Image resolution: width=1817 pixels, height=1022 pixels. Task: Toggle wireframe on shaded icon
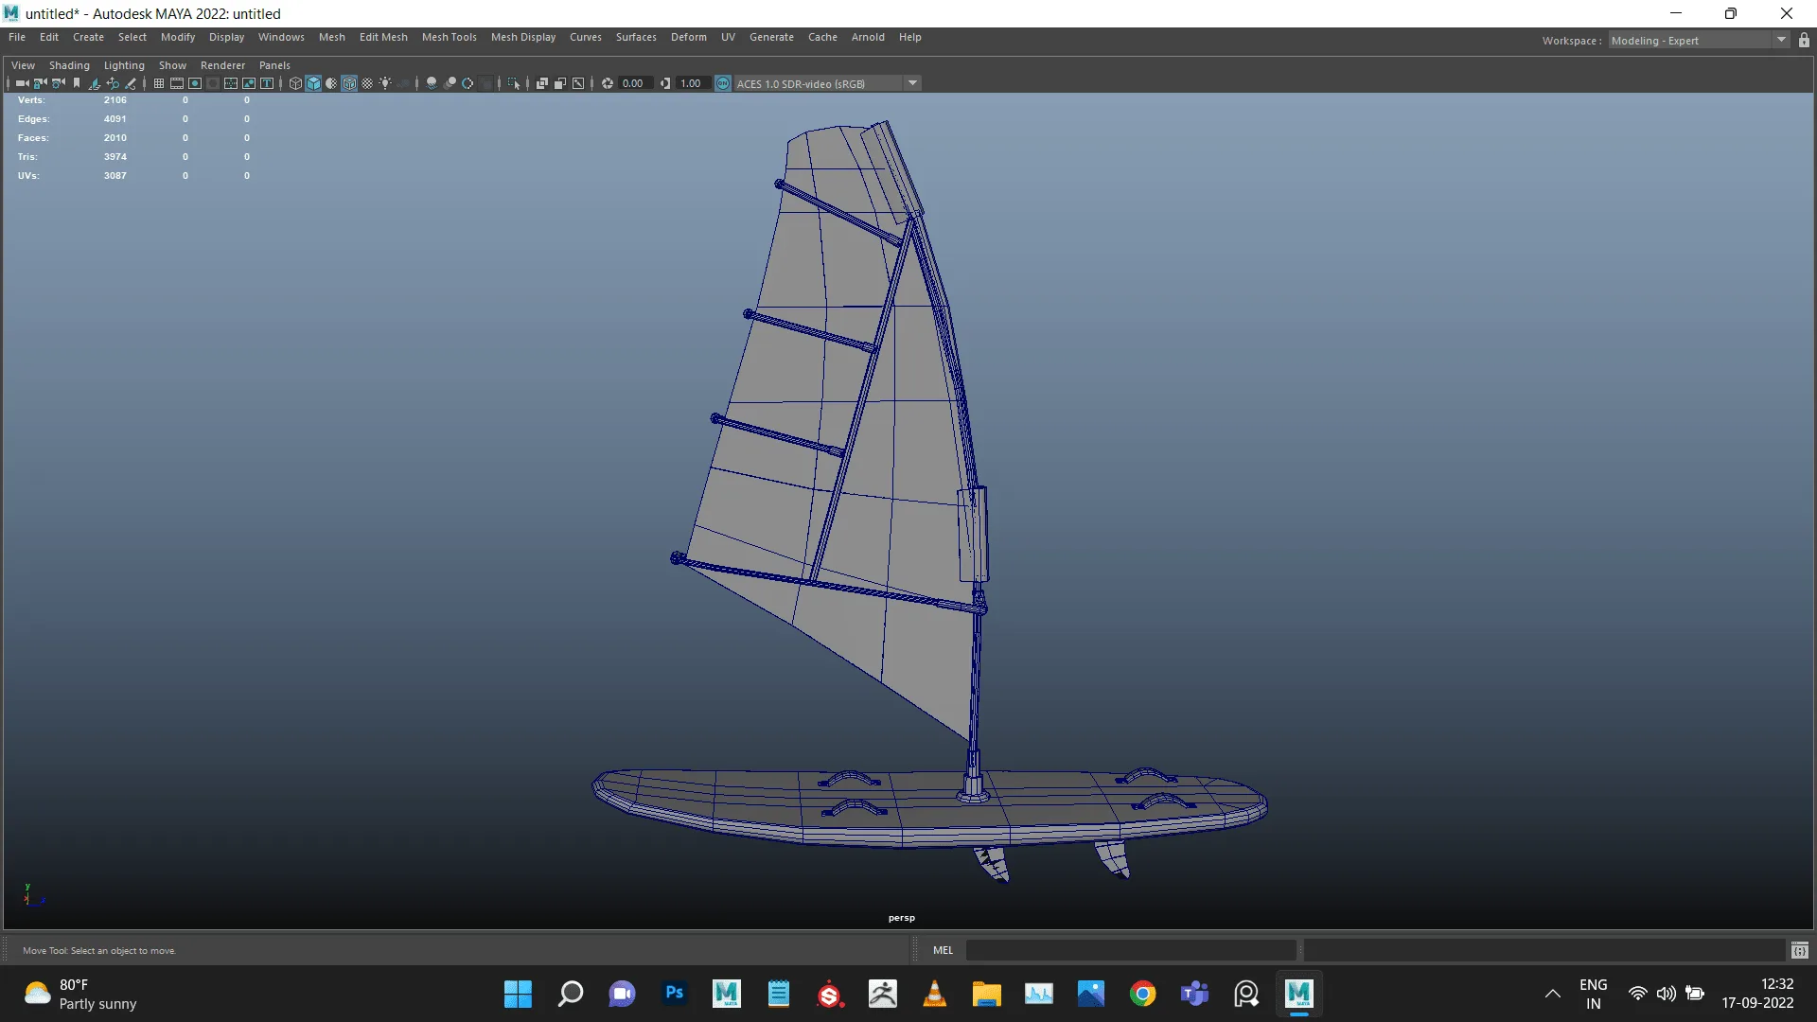click(349, 83)
